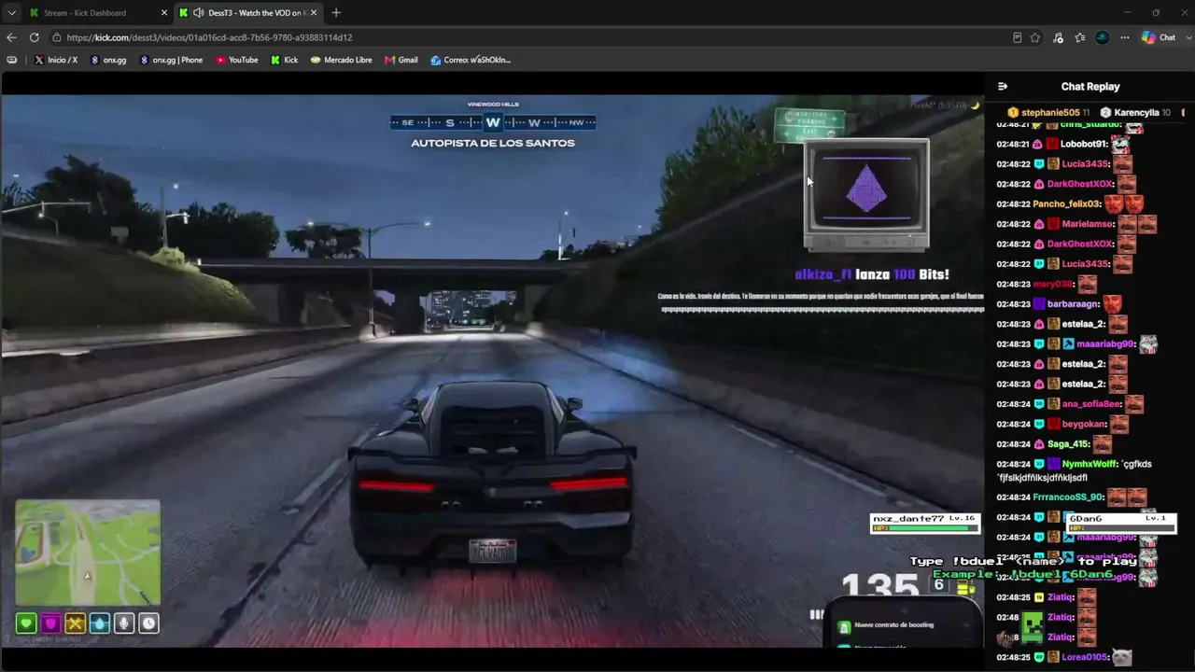This screenshot has width=1195, height=672.
Task: Open a new browser tab
Action: coord(336,13)
